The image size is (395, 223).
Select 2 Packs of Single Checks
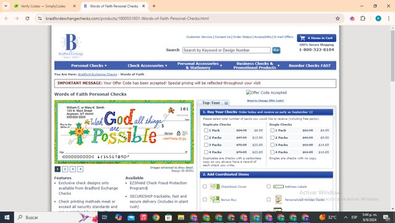(x=273, y=138)
